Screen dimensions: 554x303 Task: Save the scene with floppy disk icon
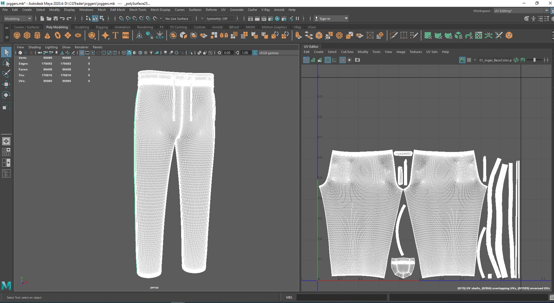click(x=56, y=18)
